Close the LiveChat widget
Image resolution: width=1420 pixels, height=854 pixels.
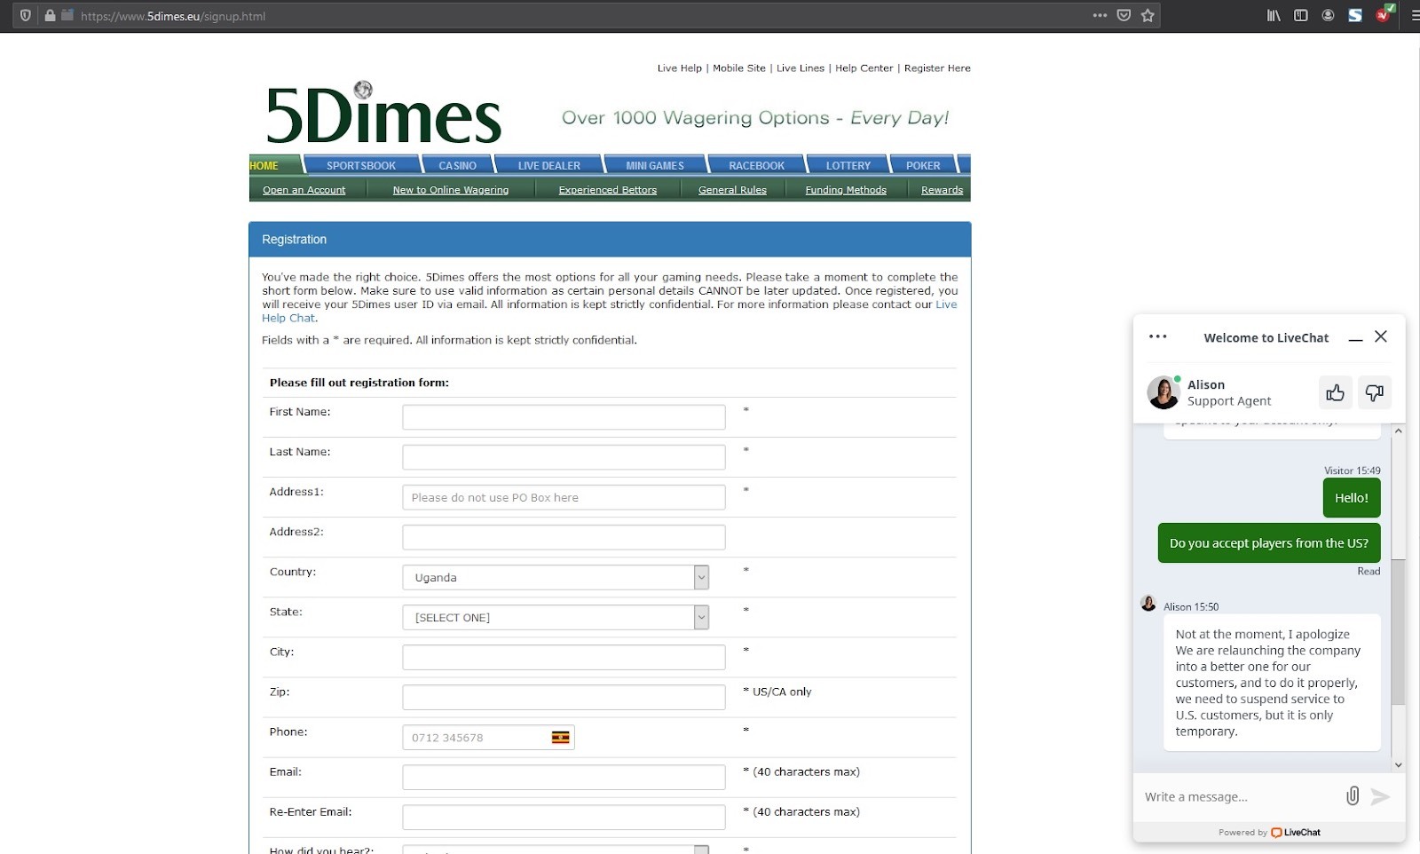(1381, 336)
